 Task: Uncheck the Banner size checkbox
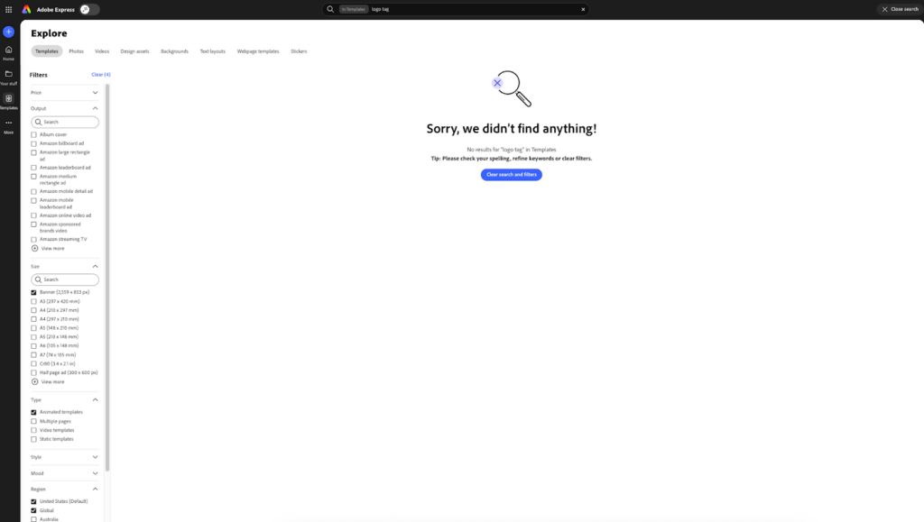(x=34, y=292)
